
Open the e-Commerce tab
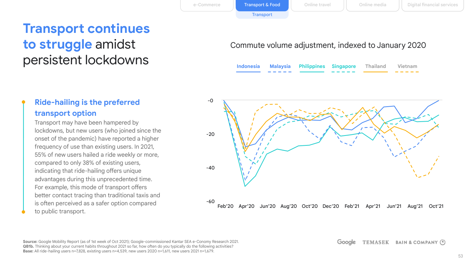click(207, 5)
